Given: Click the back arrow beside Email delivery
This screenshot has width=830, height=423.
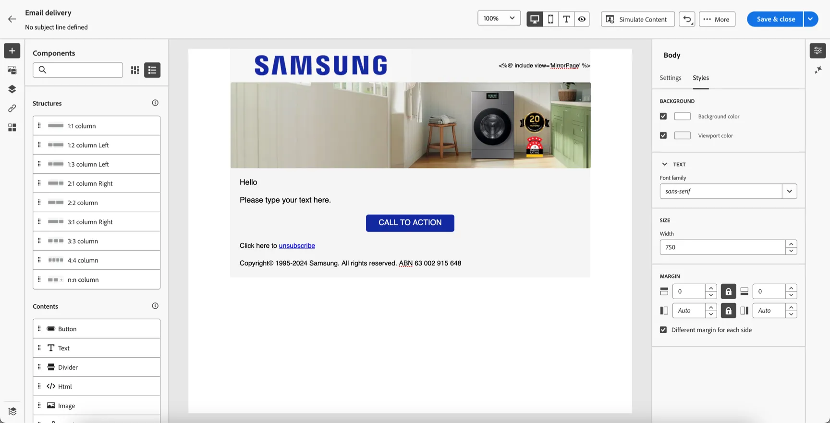Looking at the screenshot, I should (x=12, y=19).
